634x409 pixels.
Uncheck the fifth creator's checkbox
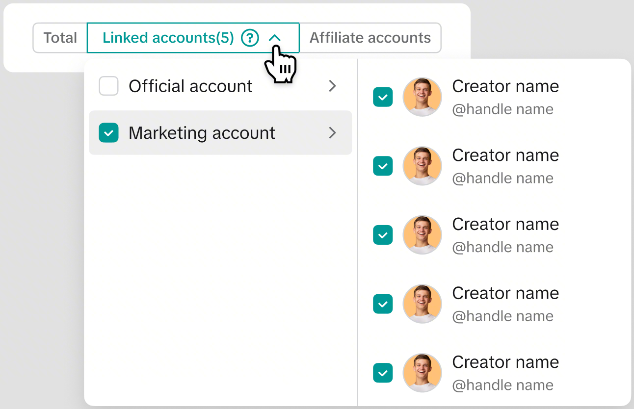[x=383, y=373]
